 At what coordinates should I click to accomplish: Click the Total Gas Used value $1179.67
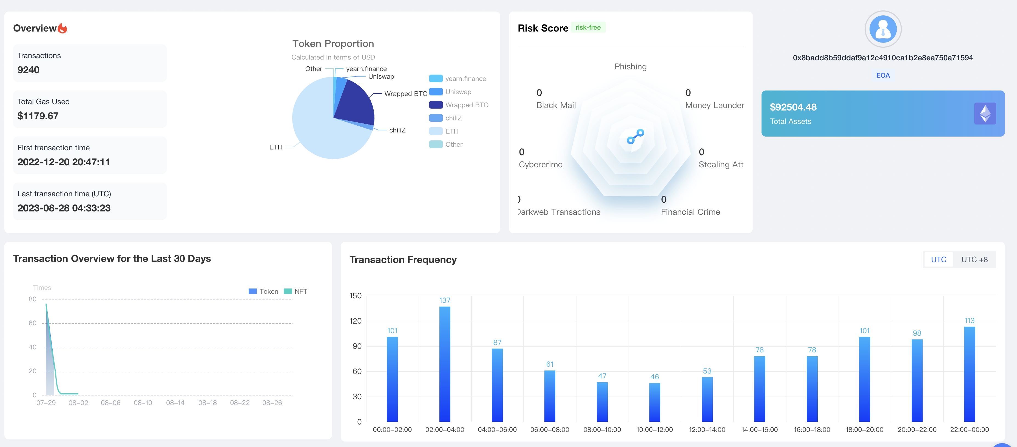click(38, 116)
